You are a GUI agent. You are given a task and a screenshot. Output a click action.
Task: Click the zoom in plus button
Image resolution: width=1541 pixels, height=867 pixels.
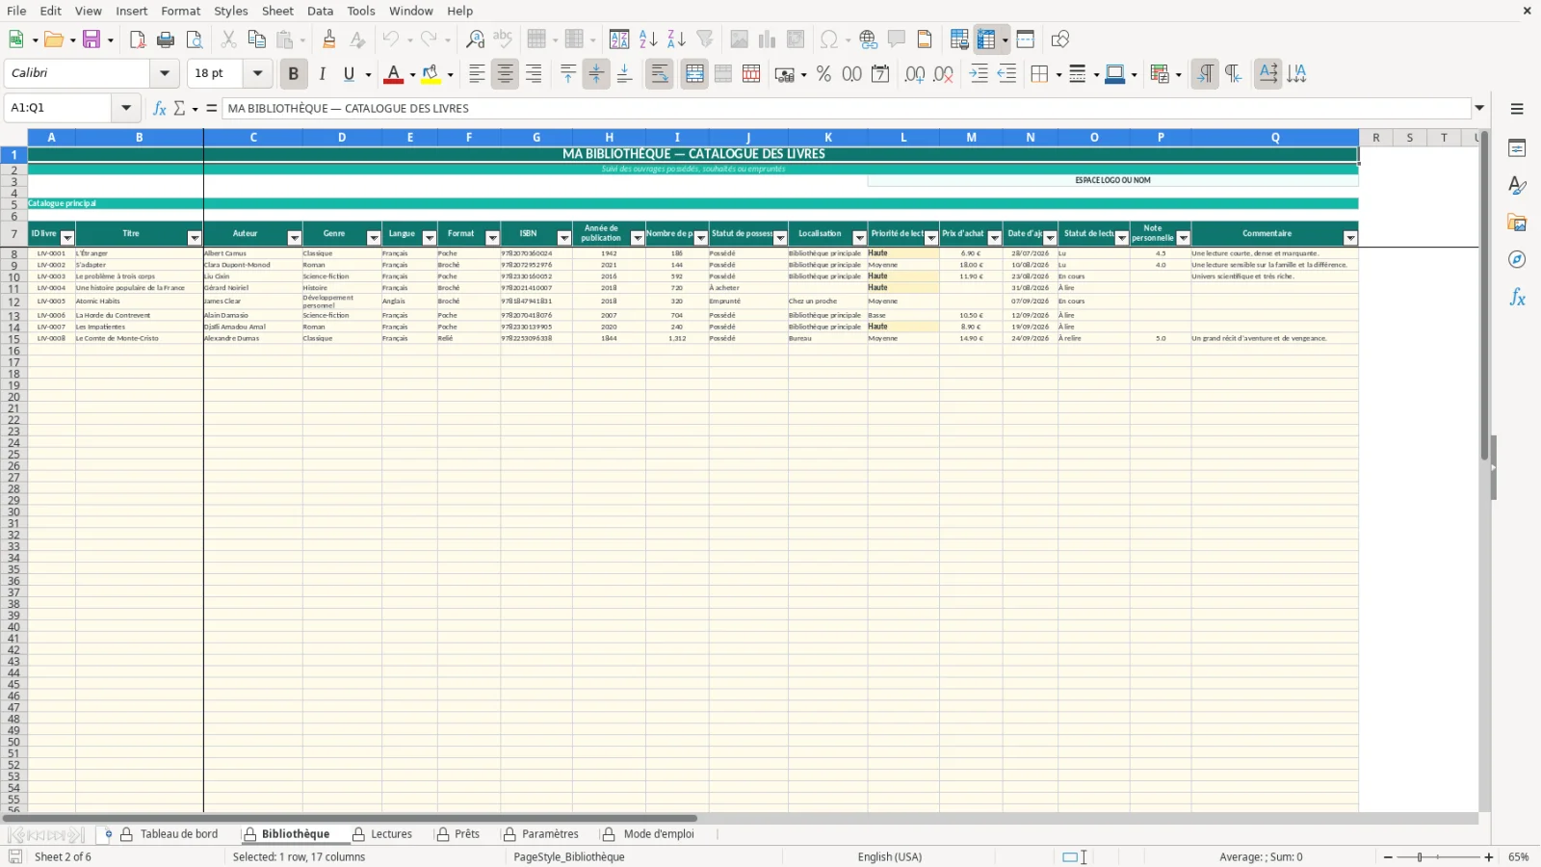point(1489,857)
